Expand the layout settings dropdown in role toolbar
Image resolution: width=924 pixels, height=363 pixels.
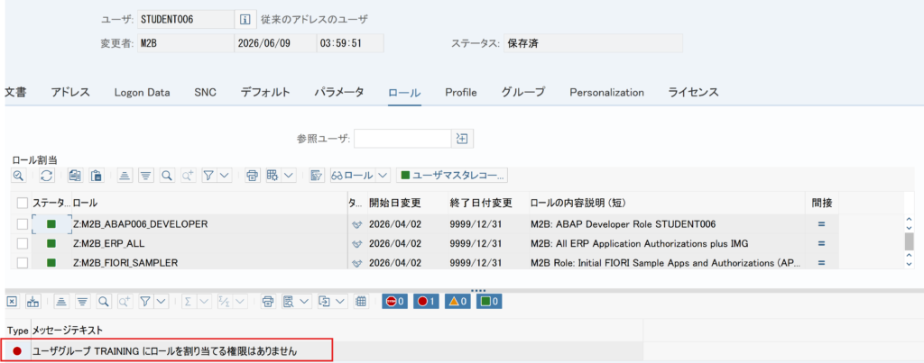pyautogui.click(x=289, y=176)
